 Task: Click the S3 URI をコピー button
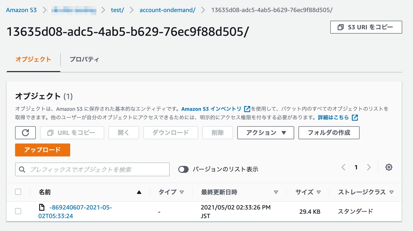coord(366,27)
